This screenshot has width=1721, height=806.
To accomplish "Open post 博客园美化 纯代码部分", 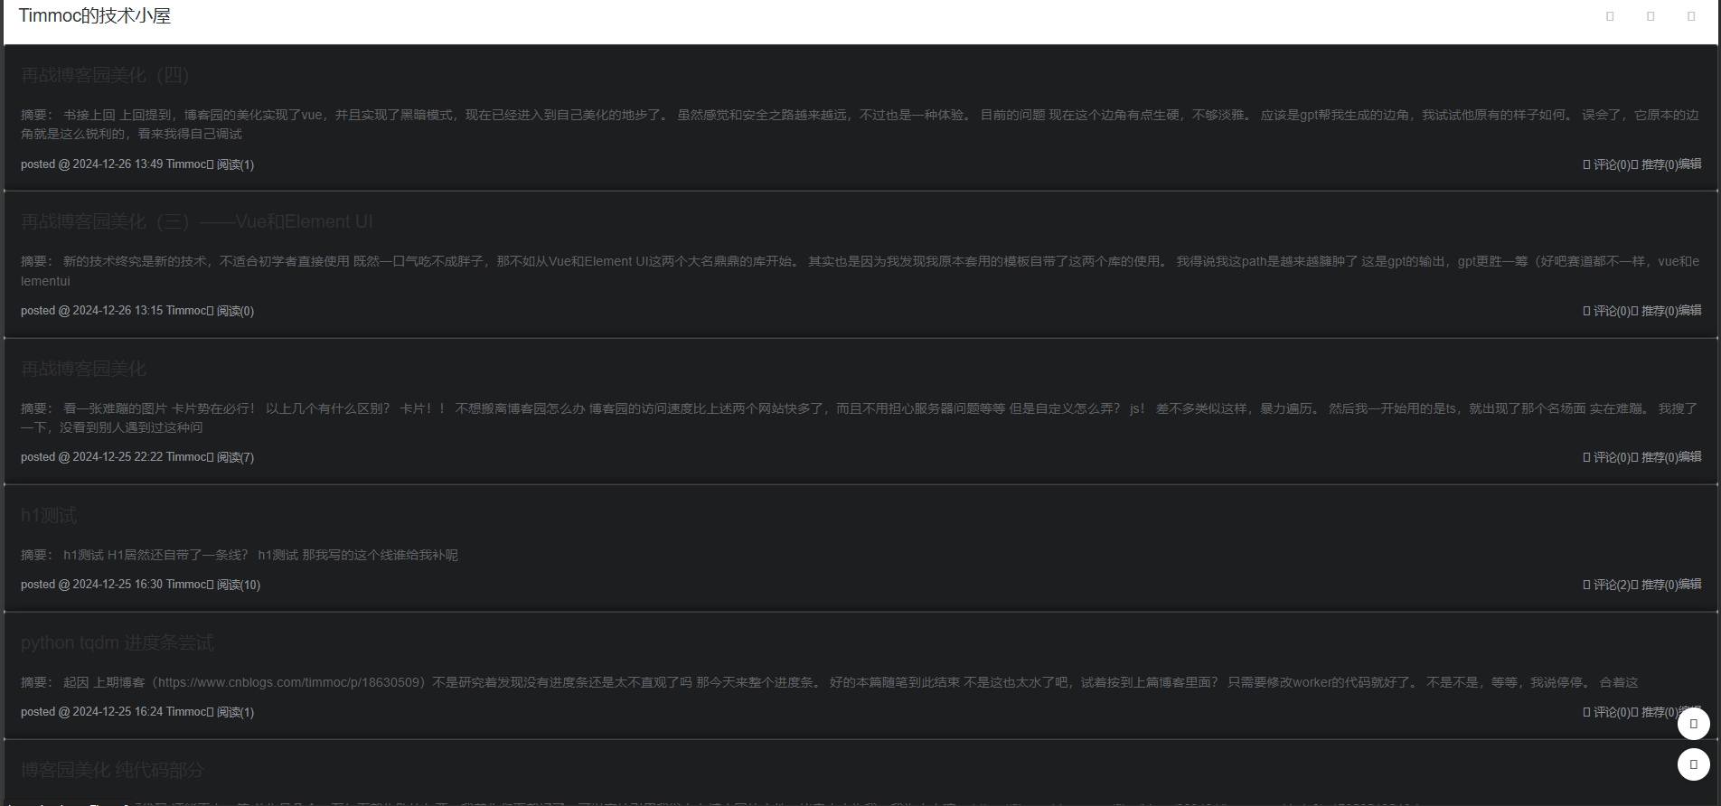I will [x=113, y=770].
